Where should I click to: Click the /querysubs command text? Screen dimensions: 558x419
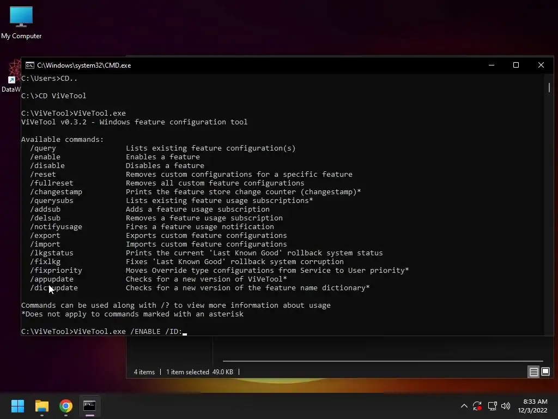coord(52,201)
